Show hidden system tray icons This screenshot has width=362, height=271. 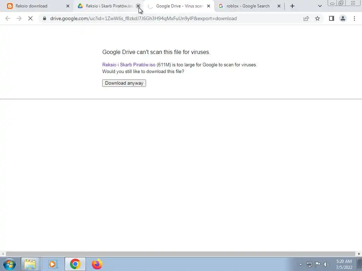pos(300,264)
